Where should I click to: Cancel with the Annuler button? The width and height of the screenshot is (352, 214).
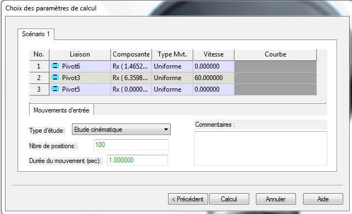276,199
